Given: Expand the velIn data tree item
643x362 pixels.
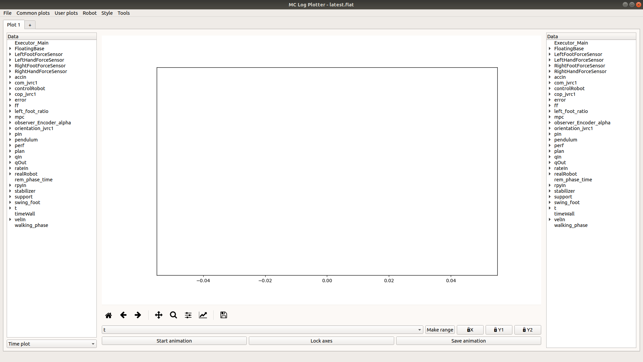Looking at the screenshot, I should tap(10, 219).
